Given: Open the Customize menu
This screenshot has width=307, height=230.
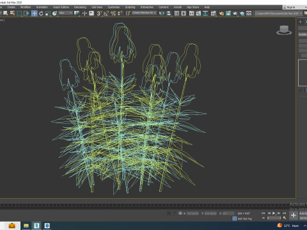Looking at the screenshot, I should pos(114,7).
